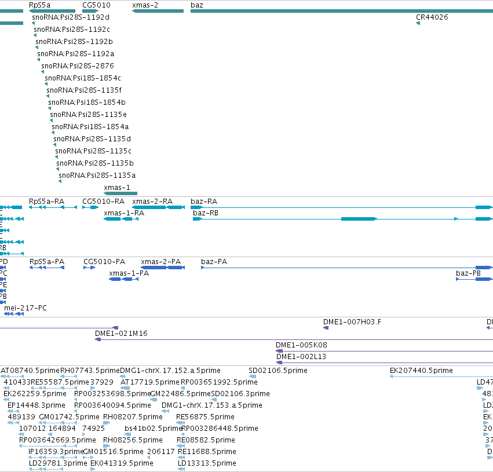The image size is (493, 472).
Task: Click label snoRNA:Psi28S-1192b
Action: coord(74,42)
